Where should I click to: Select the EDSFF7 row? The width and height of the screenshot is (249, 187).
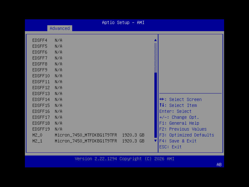(x=47, y=58)
